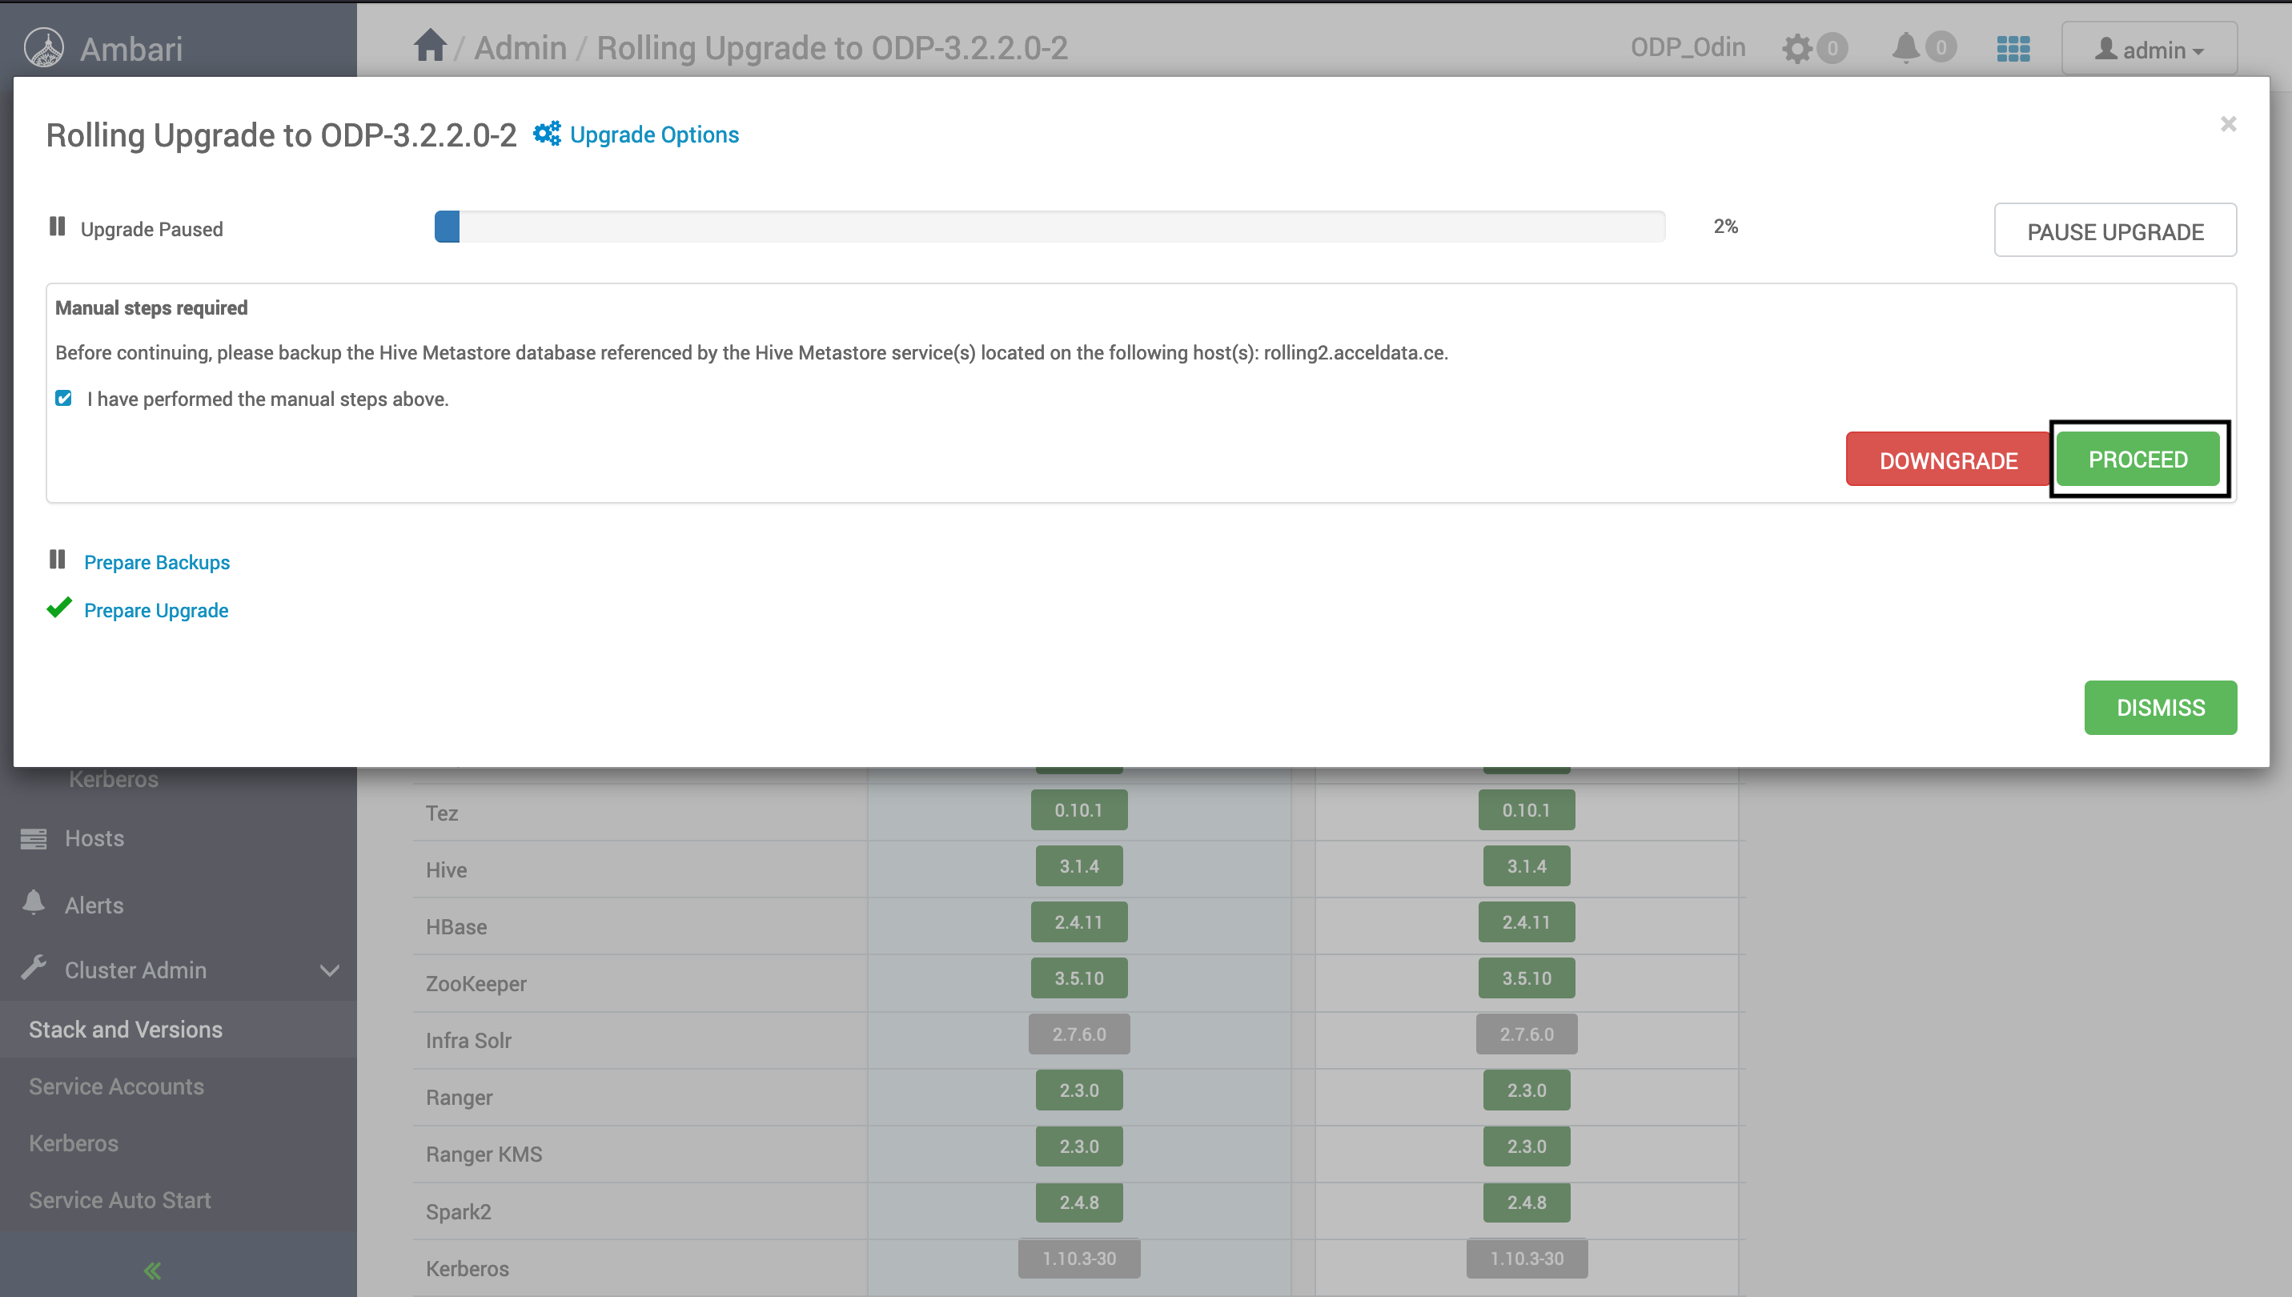The width and height of the screenshot is (2292, 1297).
Task: Click the Ambari logo icon
Action: [x=44, y=47]
